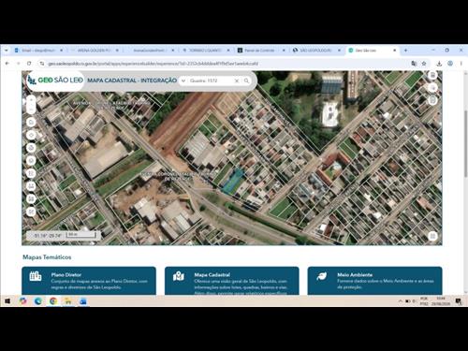The image size is (468, 351).
Task: Click the Meio Ambiente leaf icon
Action: pos(321,276)
